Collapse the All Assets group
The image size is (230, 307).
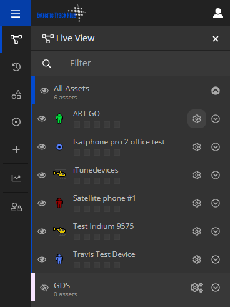[216, 91]
